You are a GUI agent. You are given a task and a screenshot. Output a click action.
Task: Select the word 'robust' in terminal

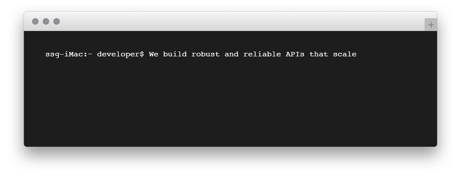tap(205, 55)
